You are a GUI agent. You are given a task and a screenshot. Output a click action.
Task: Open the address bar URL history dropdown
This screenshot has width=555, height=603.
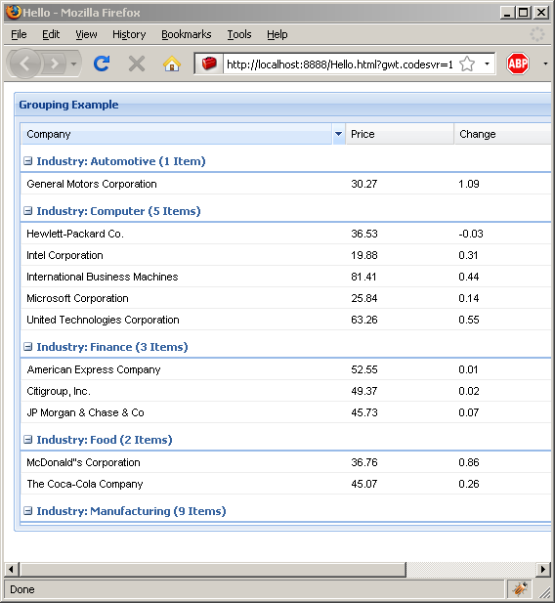pyautogui.click(x=487, y=64)
